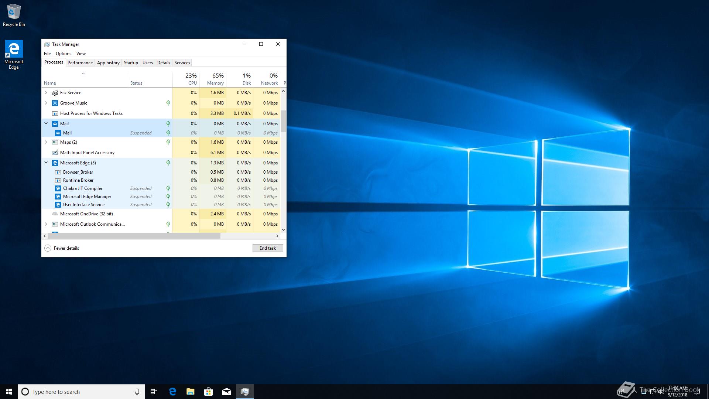Click the Groove Music app icon
The image size is (709, 399).
point(55,103)
